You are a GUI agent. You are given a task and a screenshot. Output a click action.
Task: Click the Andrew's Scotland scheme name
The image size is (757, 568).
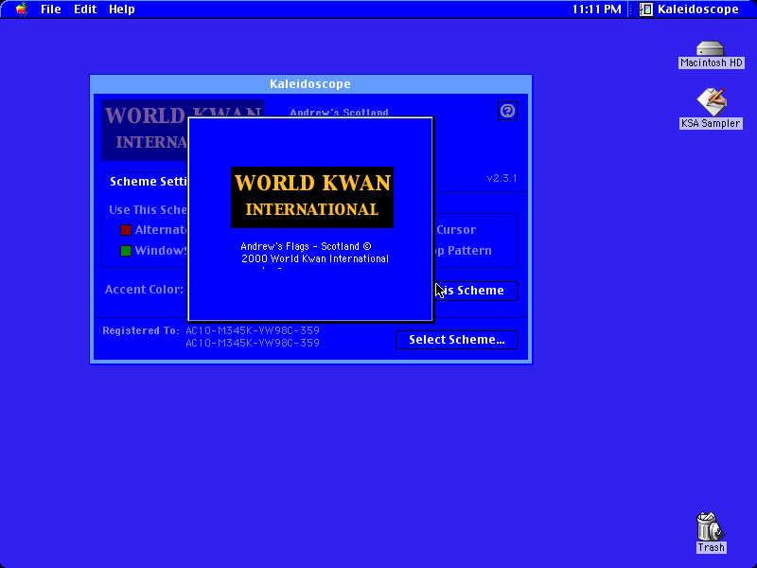(339, 113)
